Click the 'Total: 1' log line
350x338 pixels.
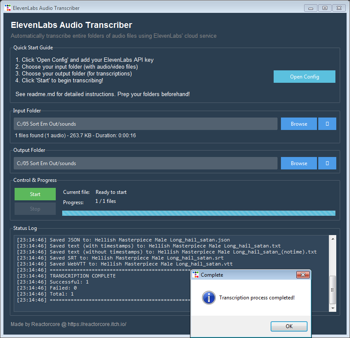[x=45, y=294]
